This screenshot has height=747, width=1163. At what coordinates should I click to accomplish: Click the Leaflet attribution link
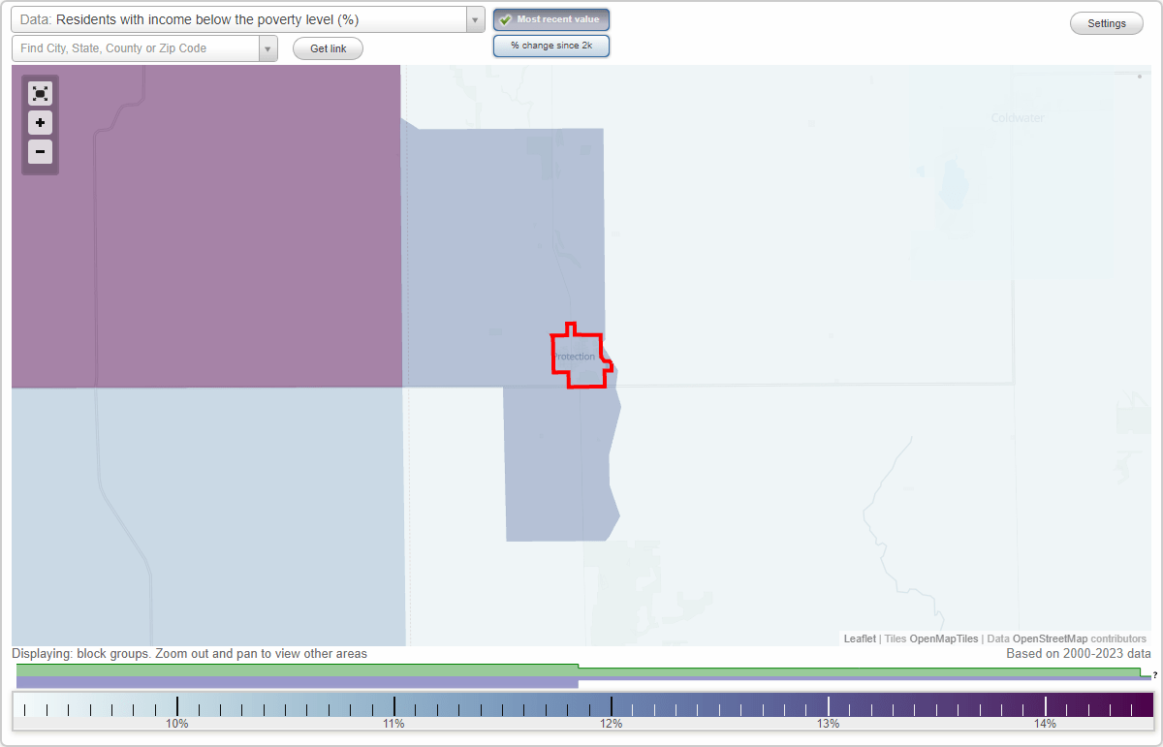click(x=860, y=638)
